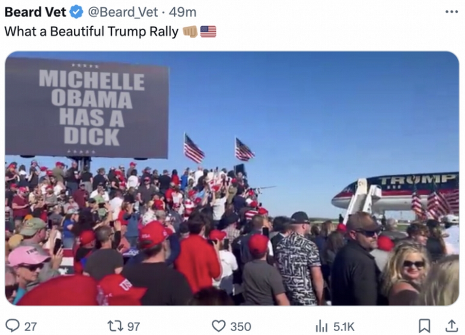The height and width of the screenshot is (335, 465).
Task: Click the fist emoji in the tweet
Action: (x=190, y=32)
